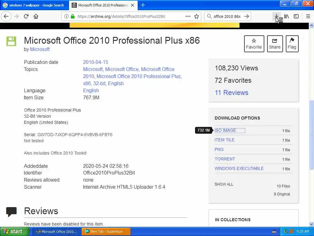The image size is (314, 236).
Task: Click the orange magnifier tray icon
Action: pos(291,231)
